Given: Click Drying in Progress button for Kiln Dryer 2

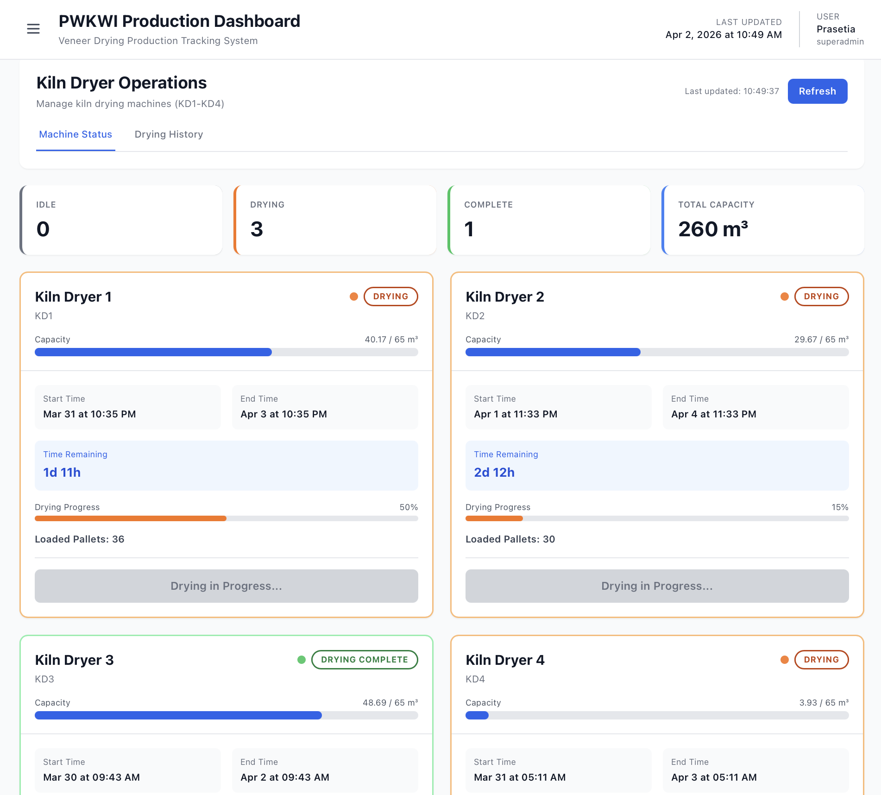Looking at the screenshot, I should coord(657,586).
